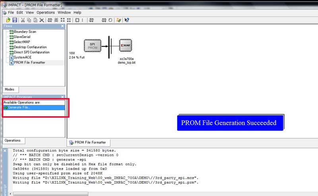318x196 pixels.
Task: Close the transcript console panel
Action: tap(5, 151)
